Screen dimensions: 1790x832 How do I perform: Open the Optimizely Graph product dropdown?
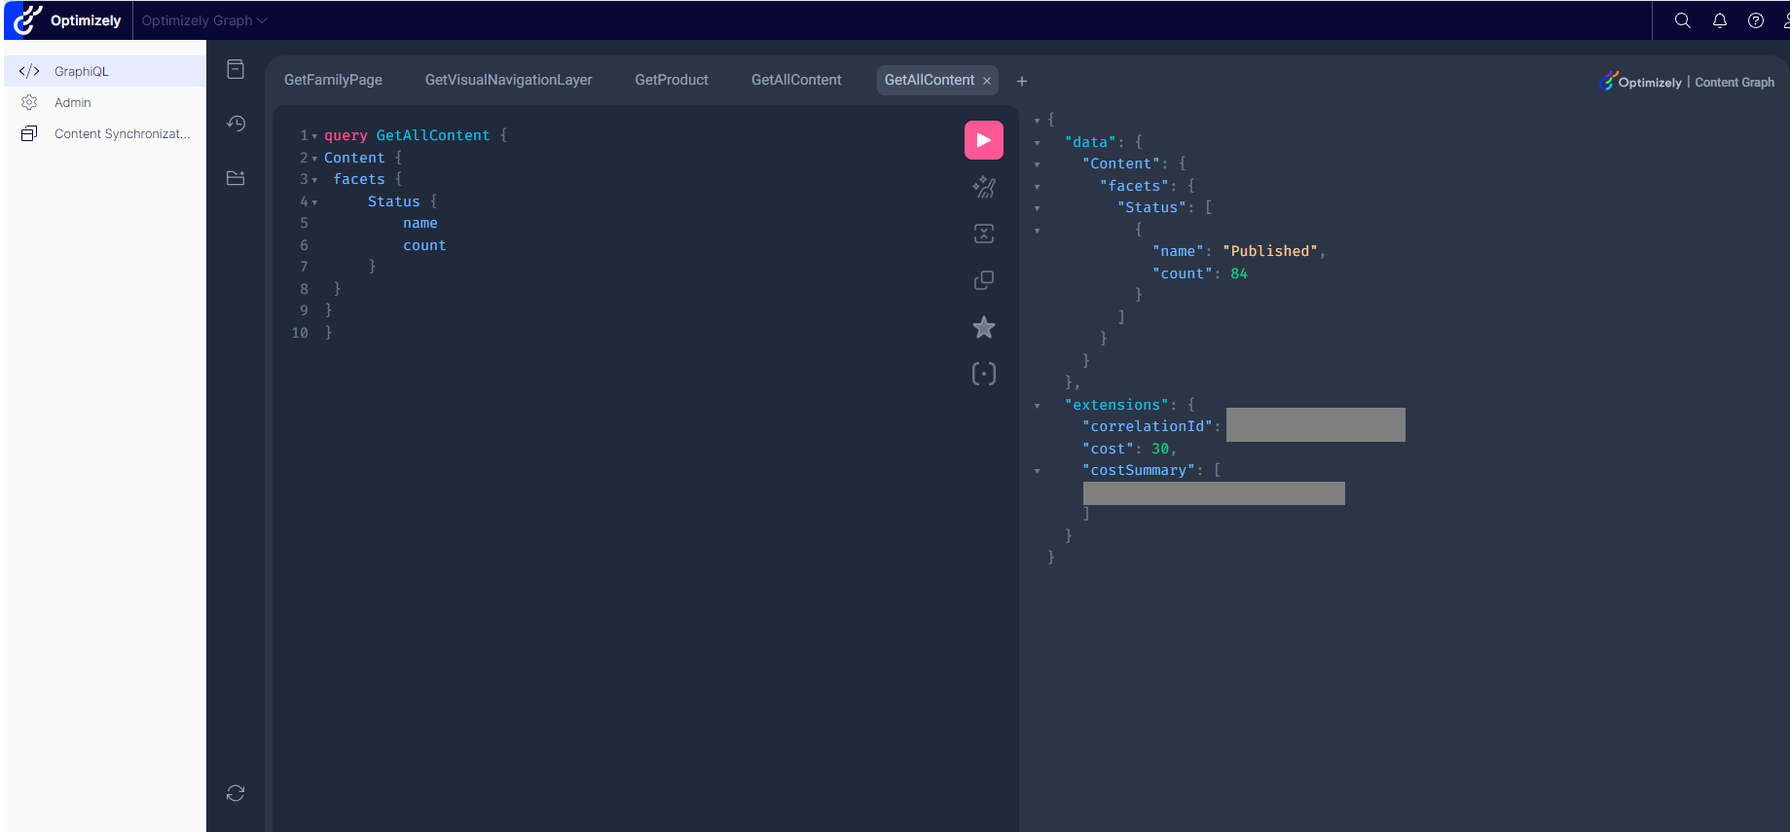[x=203, y=20]
